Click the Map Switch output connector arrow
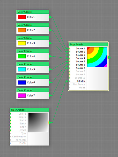The width and height of the screenshot is (118, 157). tap(109, 57)
